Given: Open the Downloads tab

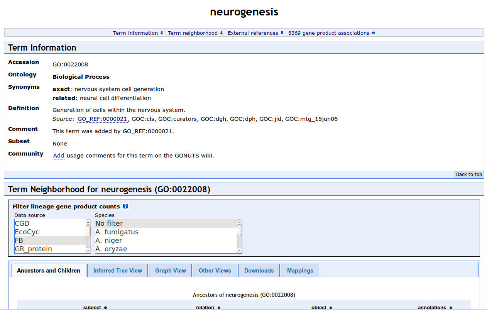Looking at the screenshot, I should 259,271.
